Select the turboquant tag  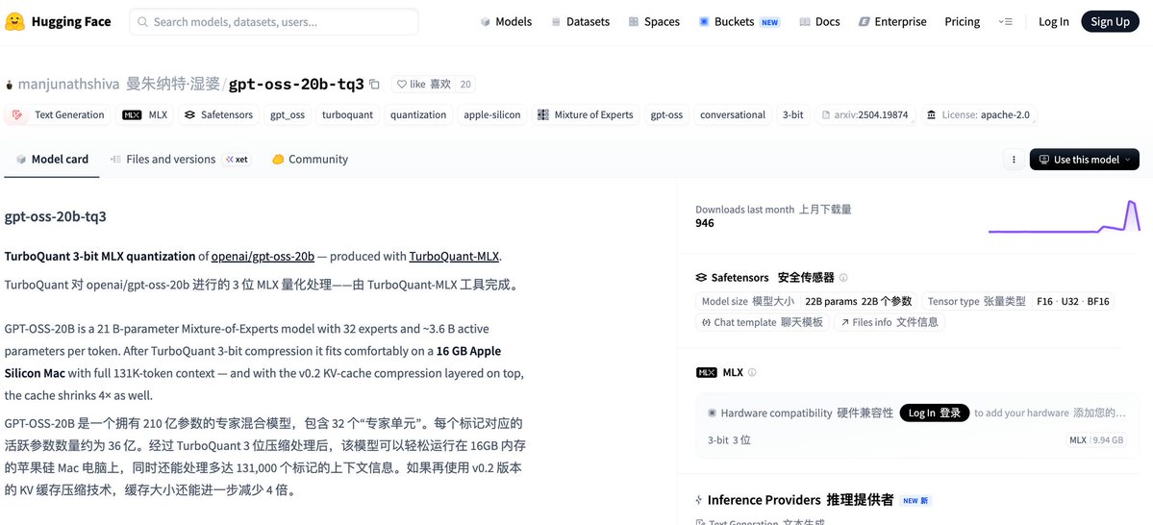pyautogui.click(x=348, y=114)
